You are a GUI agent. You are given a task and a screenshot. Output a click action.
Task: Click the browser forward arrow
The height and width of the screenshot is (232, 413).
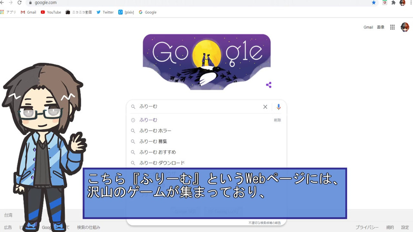(10, 3)
